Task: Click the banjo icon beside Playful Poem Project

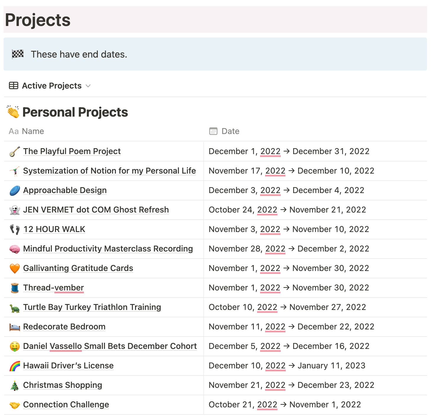Action: (x=15, y=151)
